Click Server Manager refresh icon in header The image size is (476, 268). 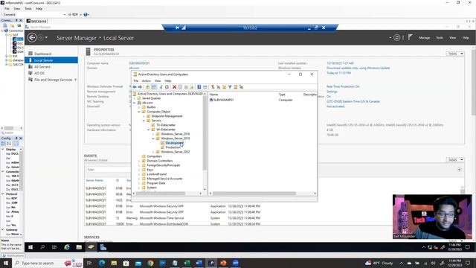coord(396,38)
